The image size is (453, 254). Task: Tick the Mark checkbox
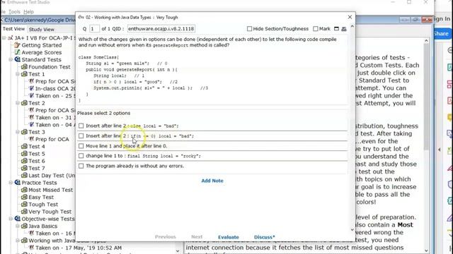[316, 29]
